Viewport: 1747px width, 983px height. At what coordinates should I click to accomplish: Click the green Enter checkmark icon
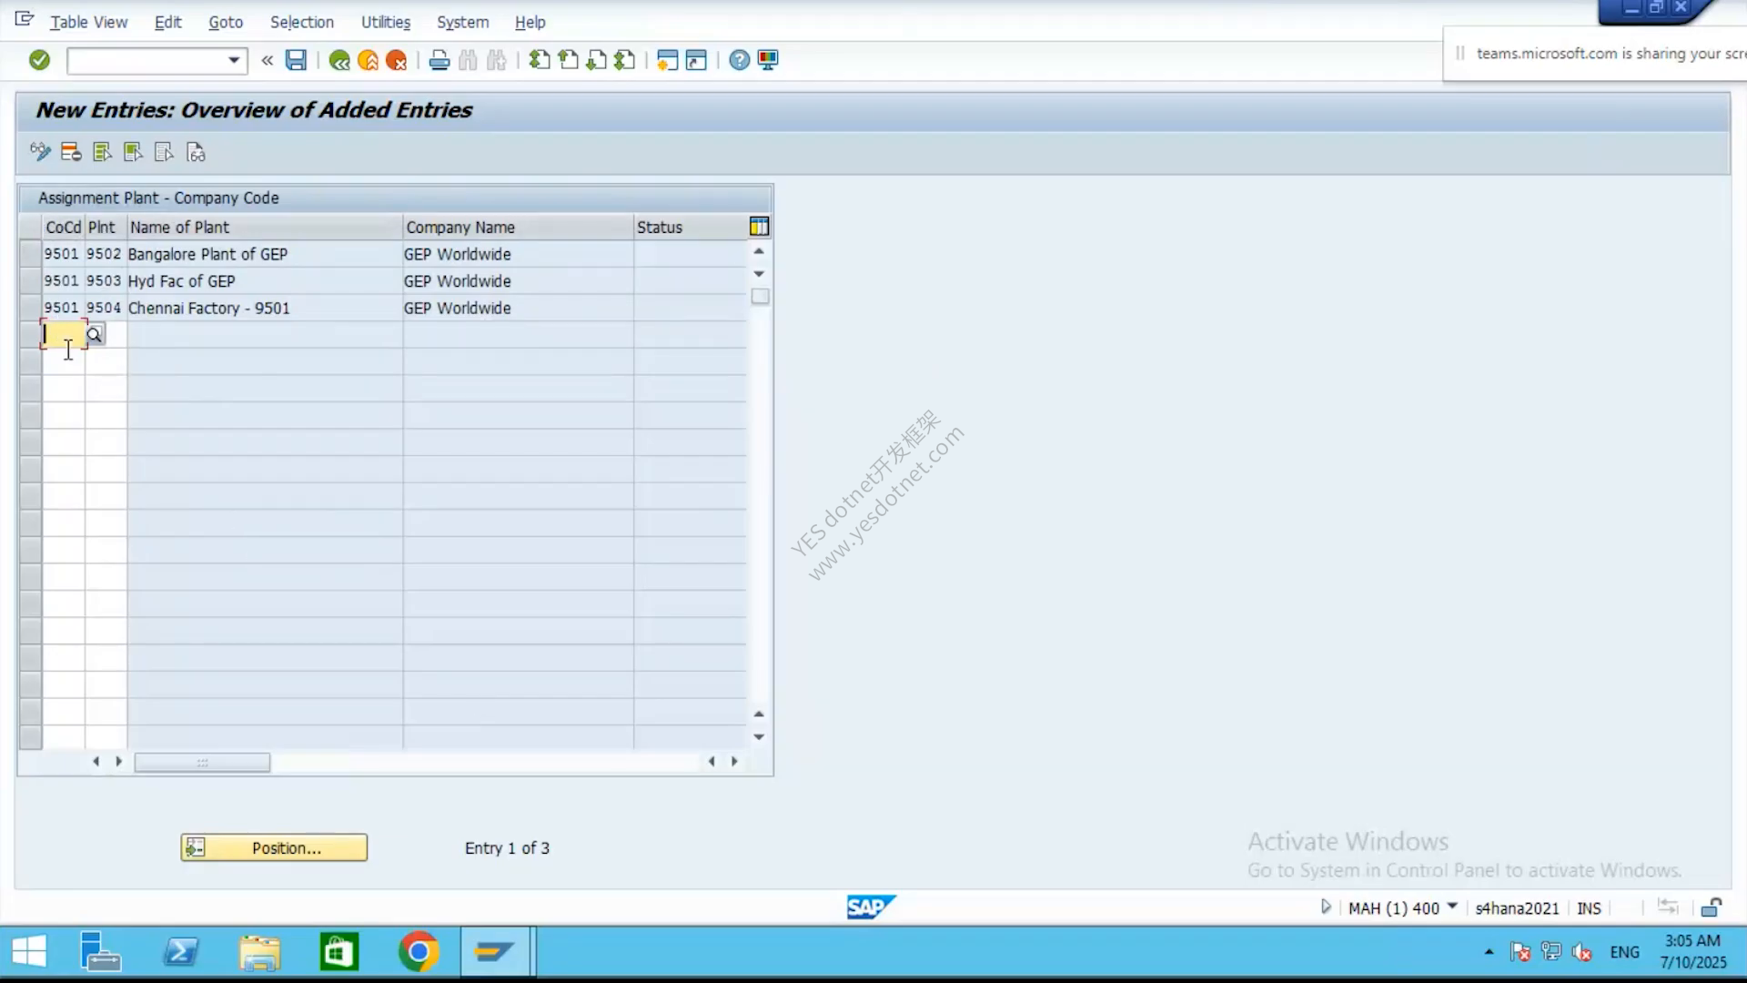(x=39, y=60)
